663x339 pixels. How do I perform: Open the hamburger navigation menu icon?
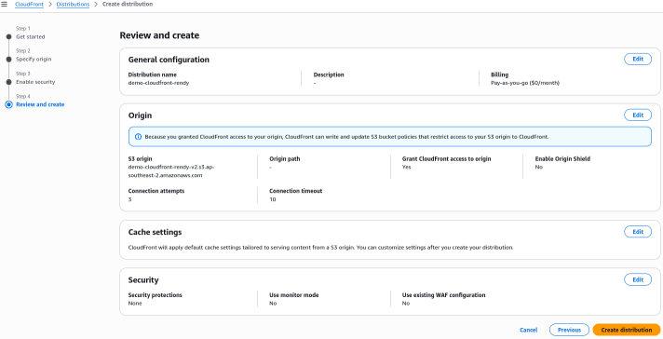click(5, 5)
